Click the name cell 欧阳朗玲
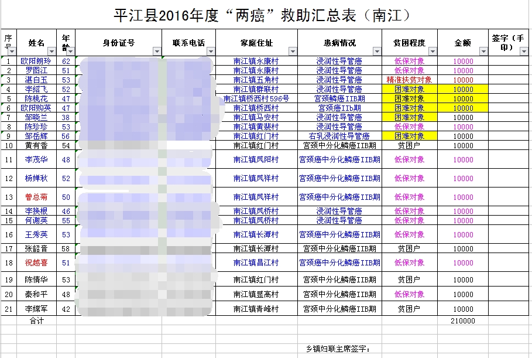This screenshot has width=532, height=358. pos(36,61)
